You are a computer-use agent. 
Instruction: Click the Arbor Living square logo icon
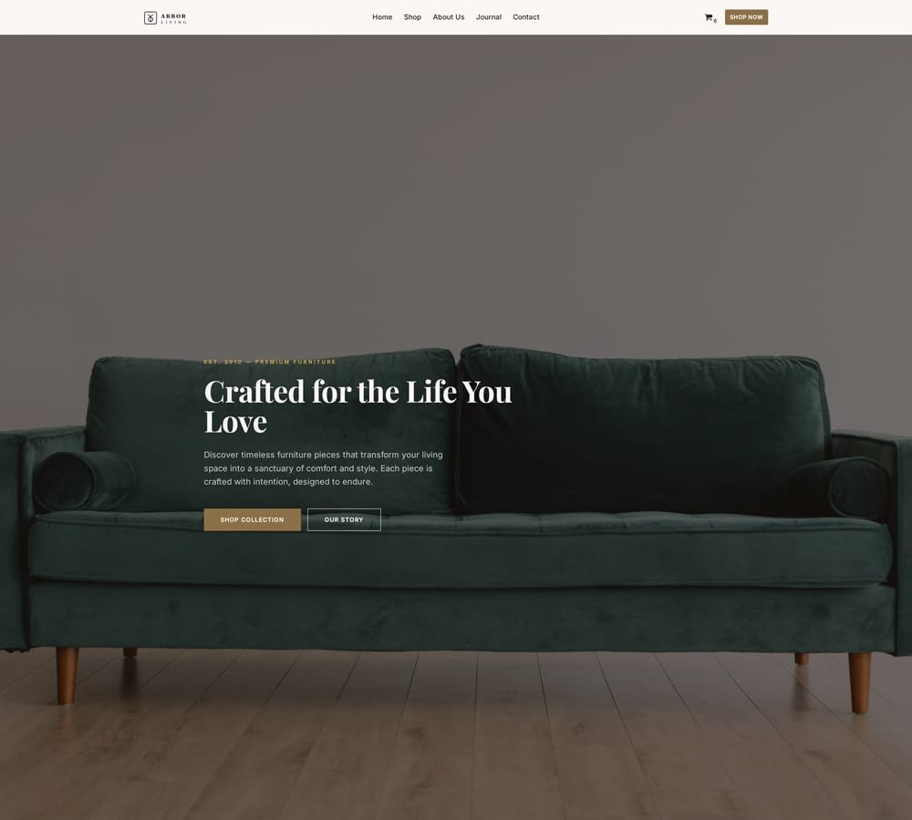coord(150,18)
